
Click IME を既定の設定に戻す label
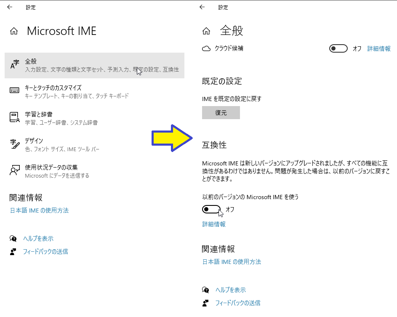(x=232, y=99)
